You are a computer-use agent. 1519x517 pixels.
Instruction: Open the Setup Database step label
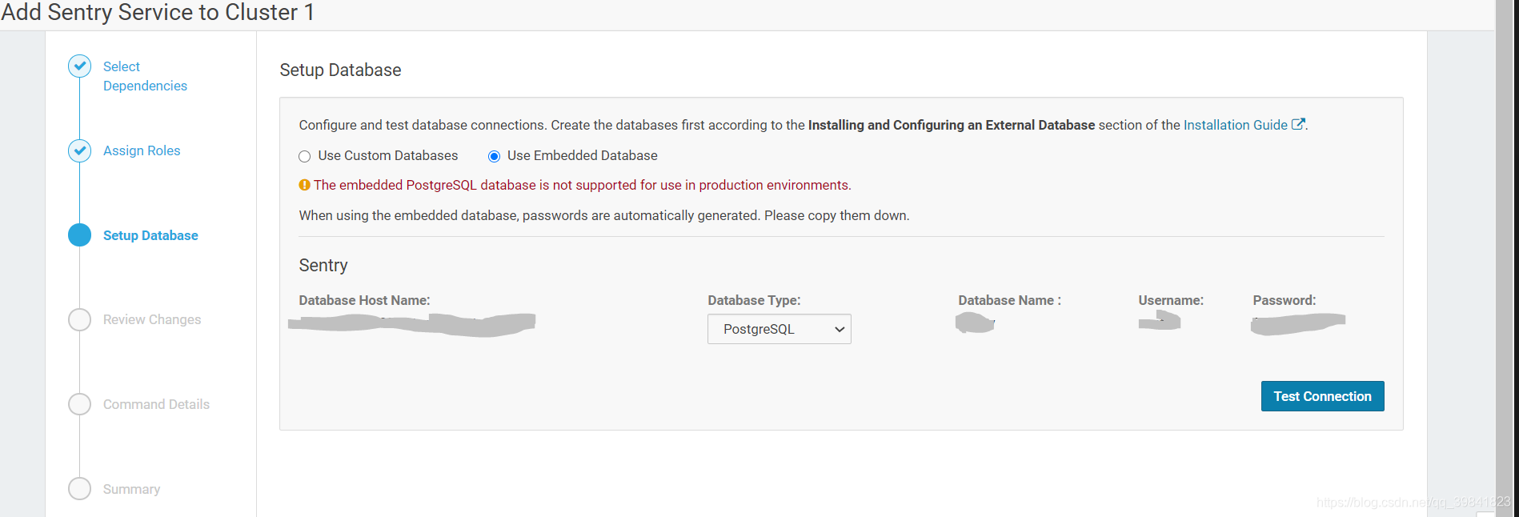pos(150,235)
